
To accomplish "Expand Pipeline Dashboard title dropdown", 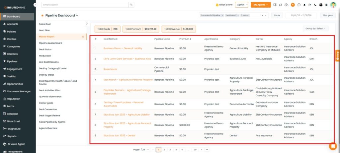I will tap(61, 16).
